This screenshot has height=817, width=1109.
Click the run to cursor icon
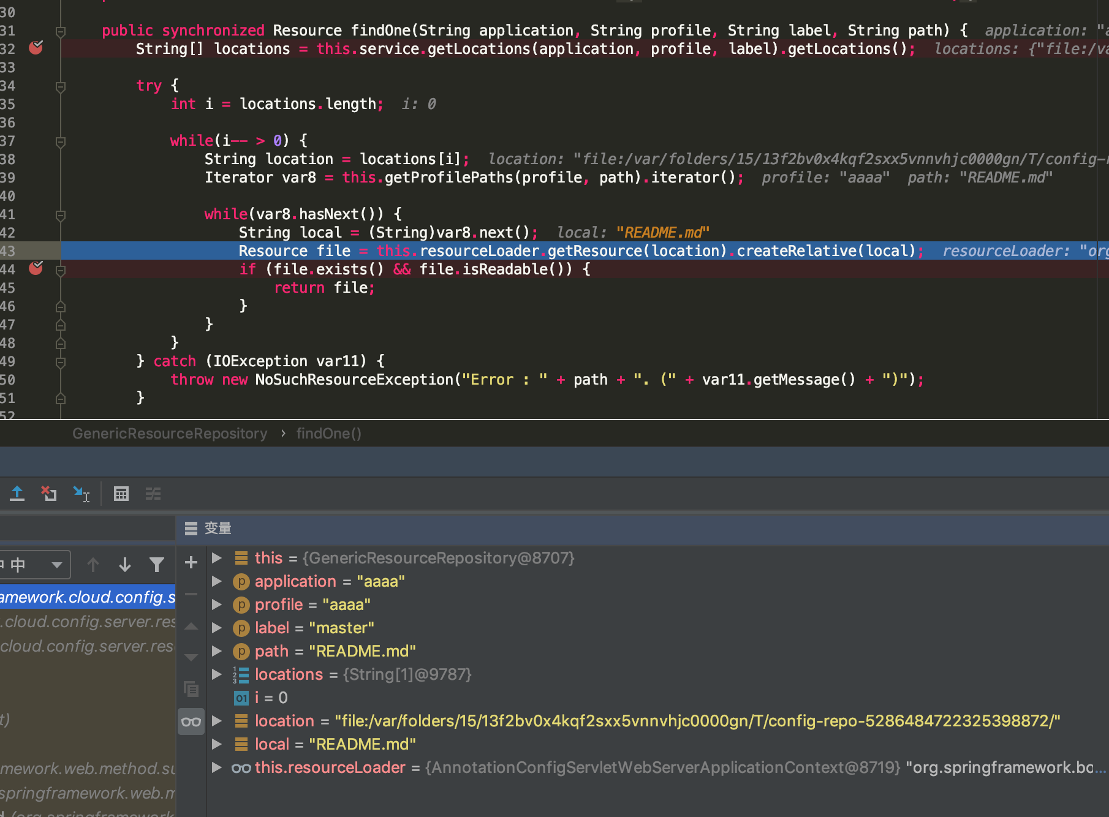click(x=81, y=494)
